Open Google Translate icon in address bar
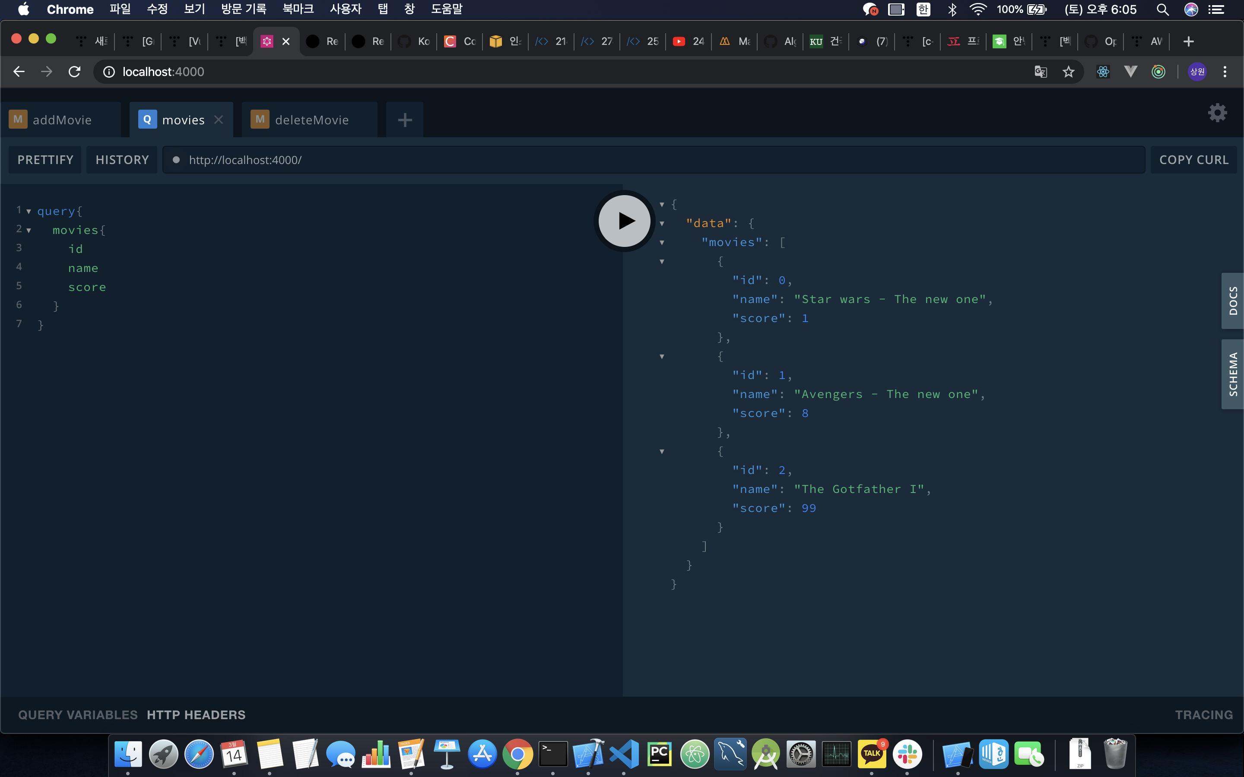This screenshot has width=1244, height=777. (1041, 71)
